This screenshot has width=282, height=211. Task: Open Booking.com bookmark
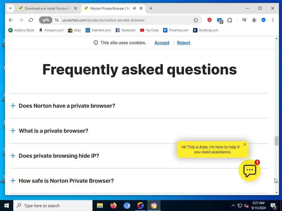point(205,30)
